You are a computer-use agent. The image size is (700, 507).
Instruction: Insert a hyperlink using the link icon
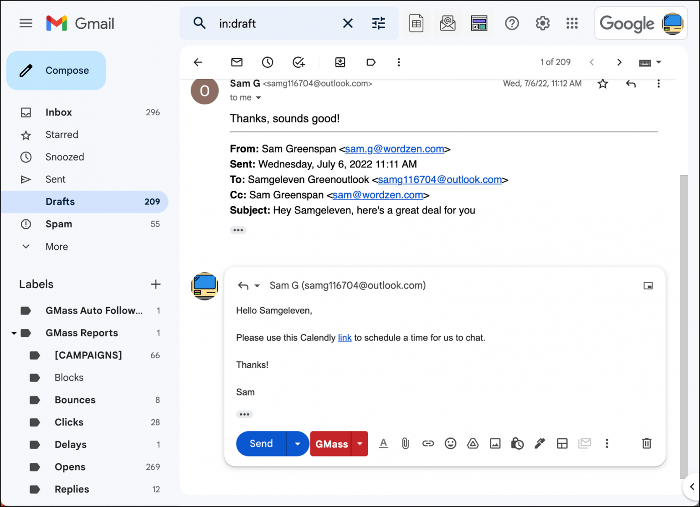tap(427, 443)
